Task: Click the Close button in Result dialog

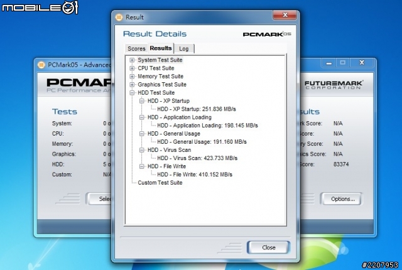Action: [268, 247]
